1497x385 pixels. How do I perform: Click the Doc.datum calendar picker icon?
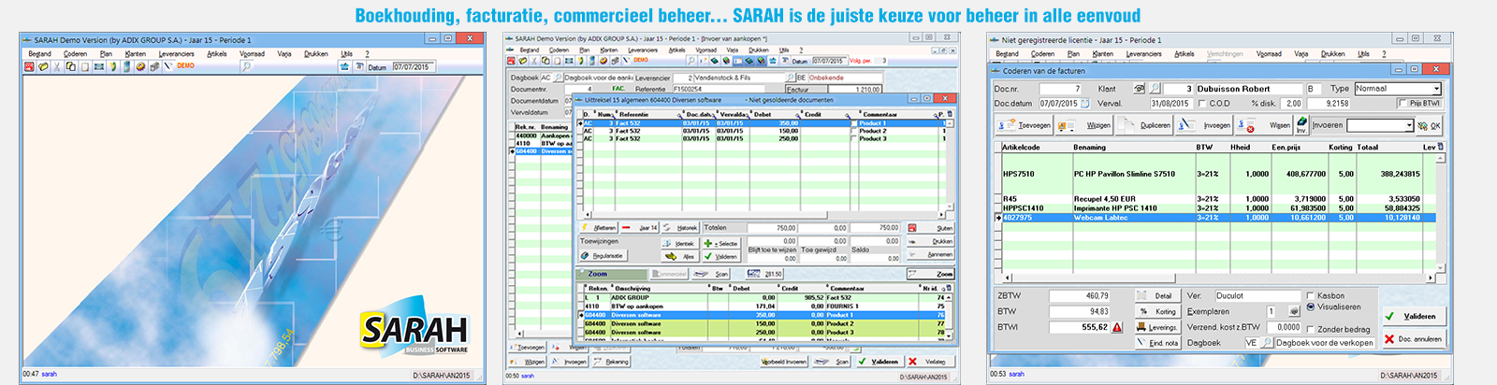click(1085, 104)
